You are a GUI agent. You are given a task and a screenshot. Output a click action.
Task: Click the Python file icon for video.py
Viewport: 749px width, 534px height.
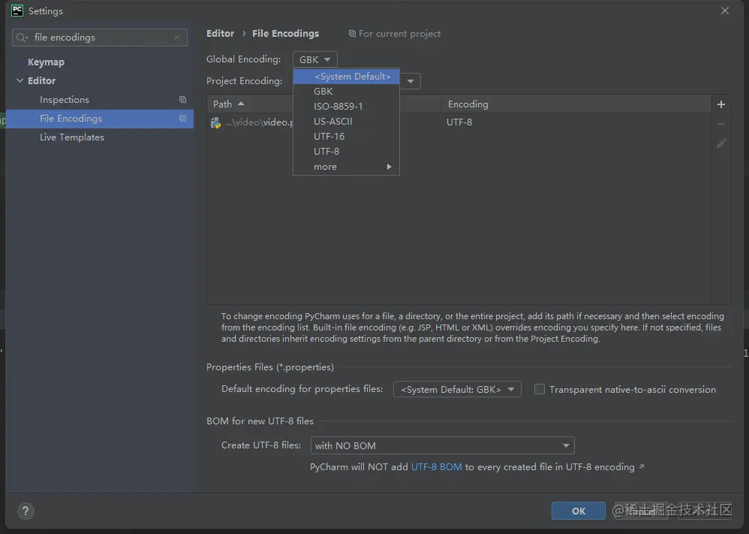215,122
